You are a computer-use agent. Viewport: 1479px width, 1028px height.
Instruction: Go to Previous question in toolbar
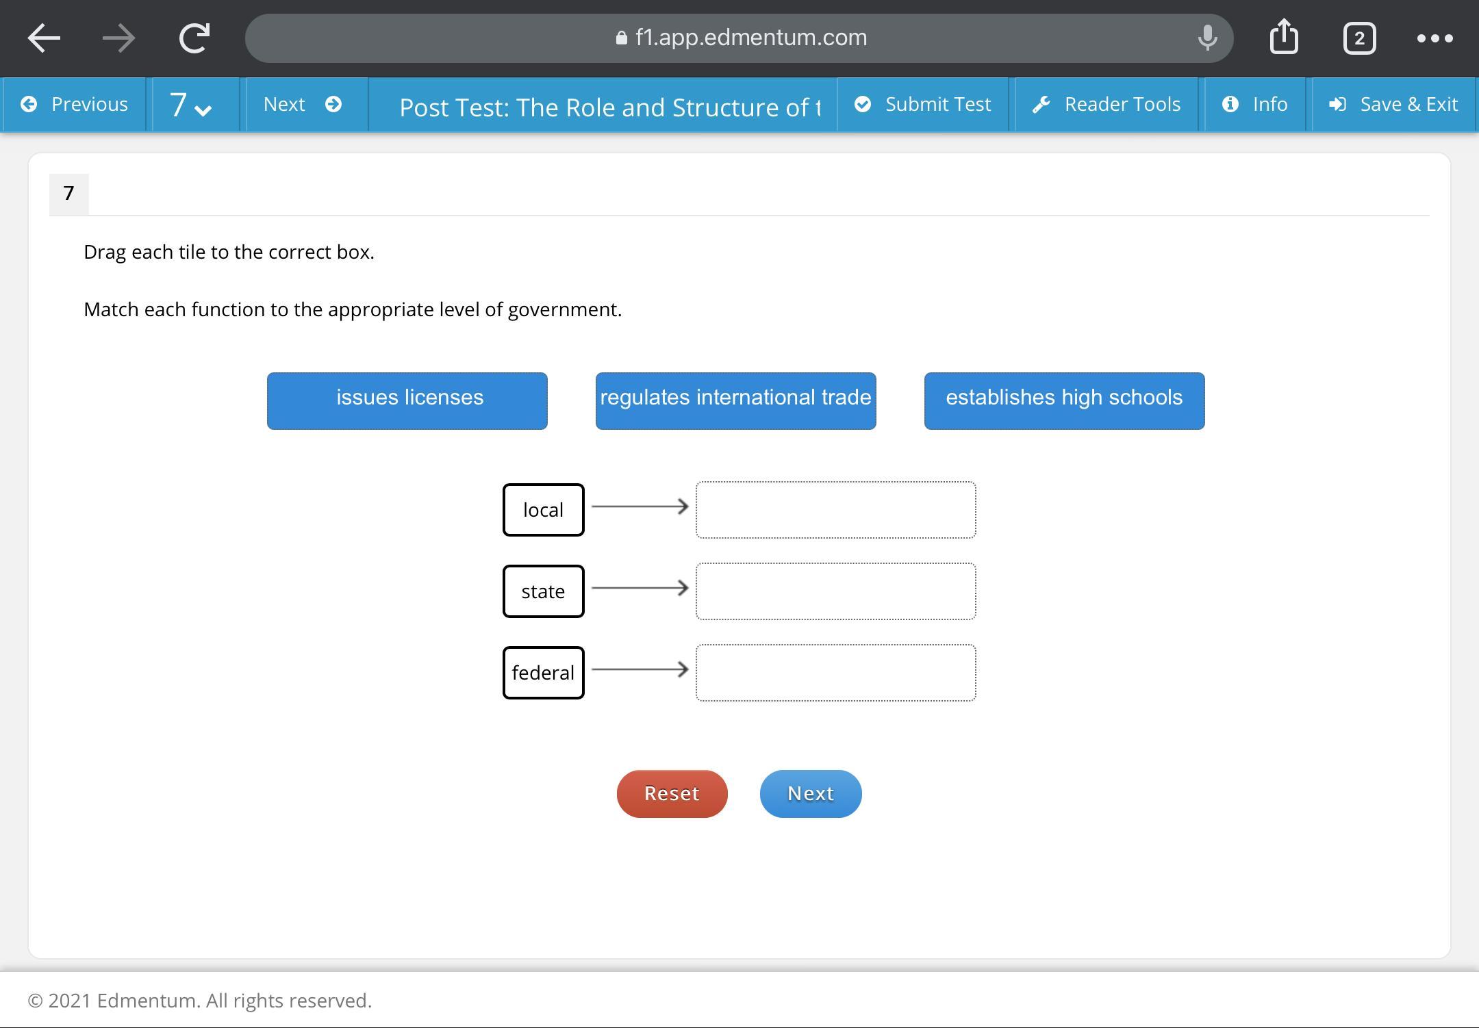coord(75,104)
